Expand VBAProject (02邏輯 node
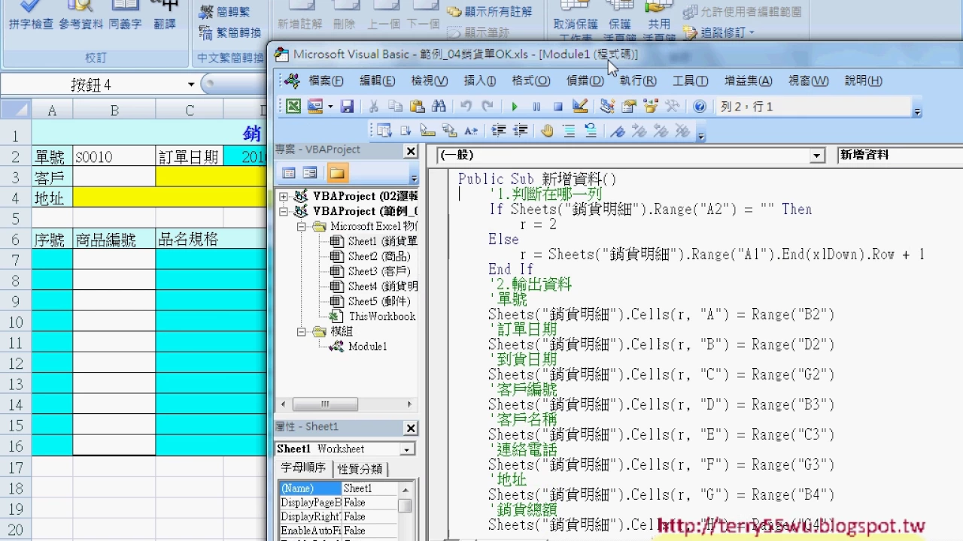963x541 pixels. coord(284,196)
